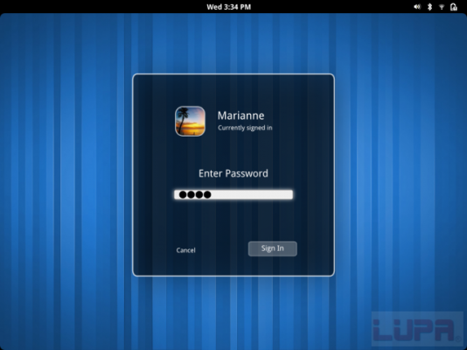Image resolution: width=467 pixels, height=350 pixels.
Task: Click the Marianne user name label
Action: pyautogui.click(x=240, y=115)
